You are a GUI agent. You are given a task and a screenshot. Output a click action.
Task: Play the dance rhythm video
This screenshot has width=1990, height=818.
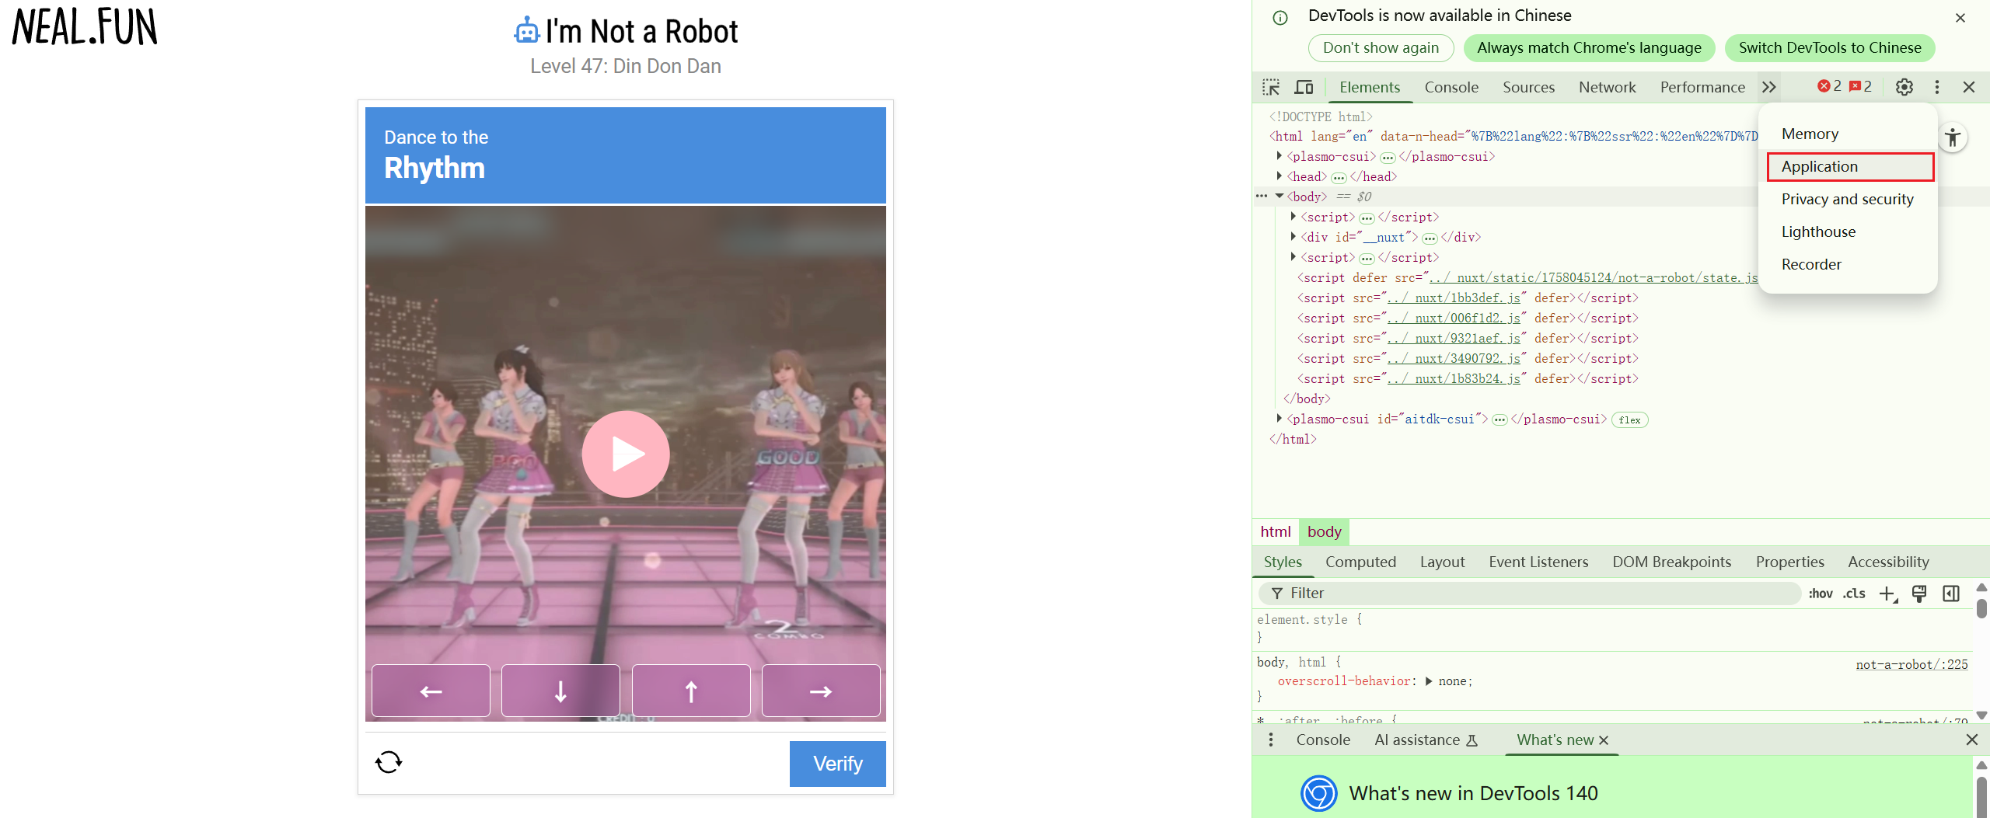[626, 454]
